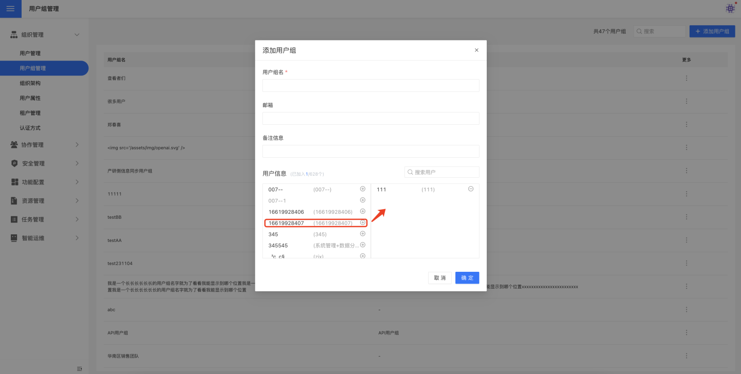Add user 16619928407 with plus icon
The width and height of the screenshot is (741, 374).
(x=362, y=223)
